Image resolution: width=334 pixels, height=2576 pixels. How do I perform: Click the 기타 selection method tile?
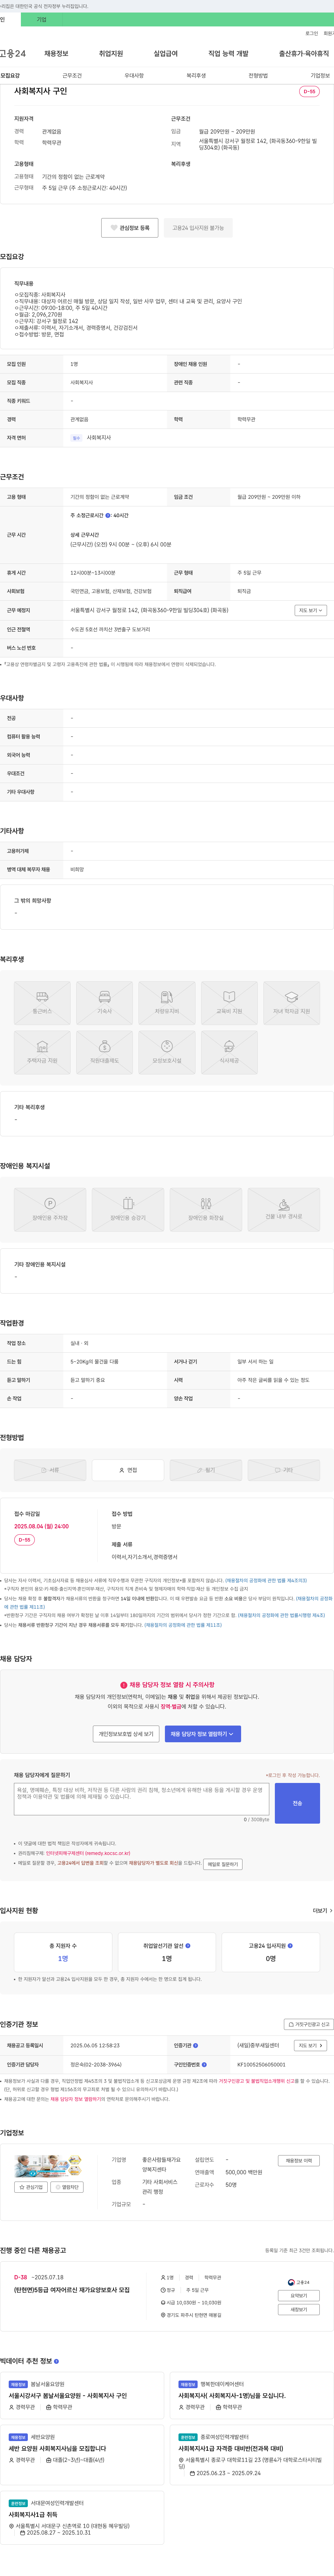tap(284, 1470)
